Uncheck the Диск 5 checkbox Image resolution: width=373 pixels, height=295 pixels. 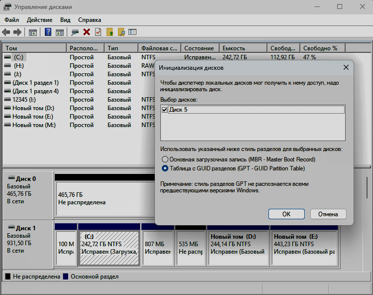click(165, 110)
